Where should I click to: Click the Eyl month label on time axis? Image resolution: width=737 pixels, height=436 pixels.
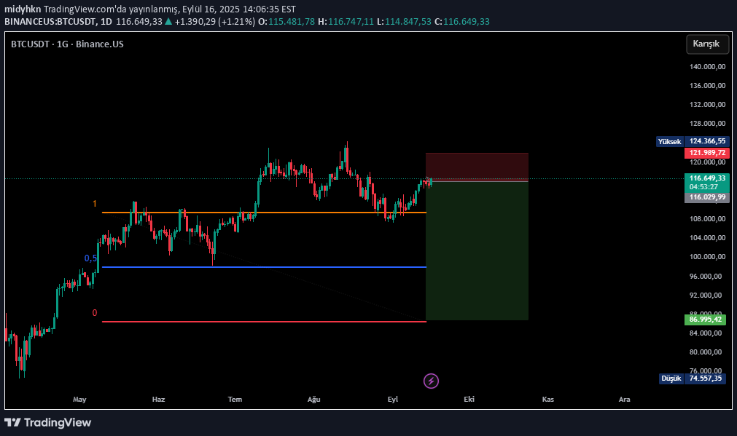(x=392, y=399)
